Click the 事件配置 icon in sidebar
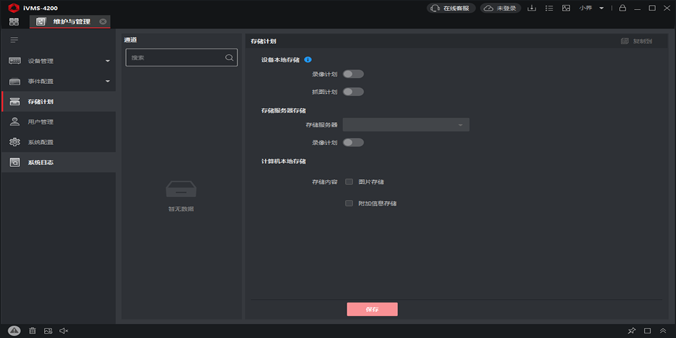The image size is (676, 338). tap(15, 81)
